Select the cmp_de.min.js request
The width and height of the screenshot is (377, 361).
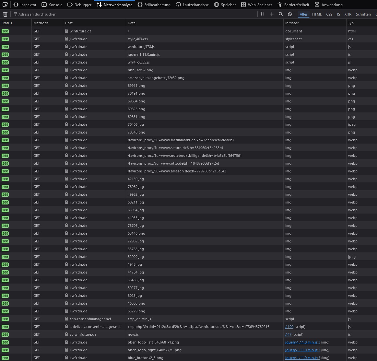(x=189, y=319)
